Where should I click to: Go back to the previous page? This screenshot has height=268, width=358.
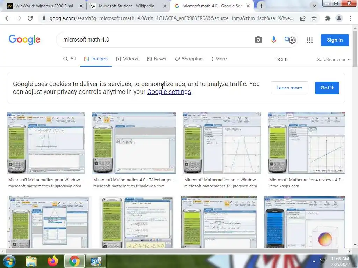click(x=8, y=18)
